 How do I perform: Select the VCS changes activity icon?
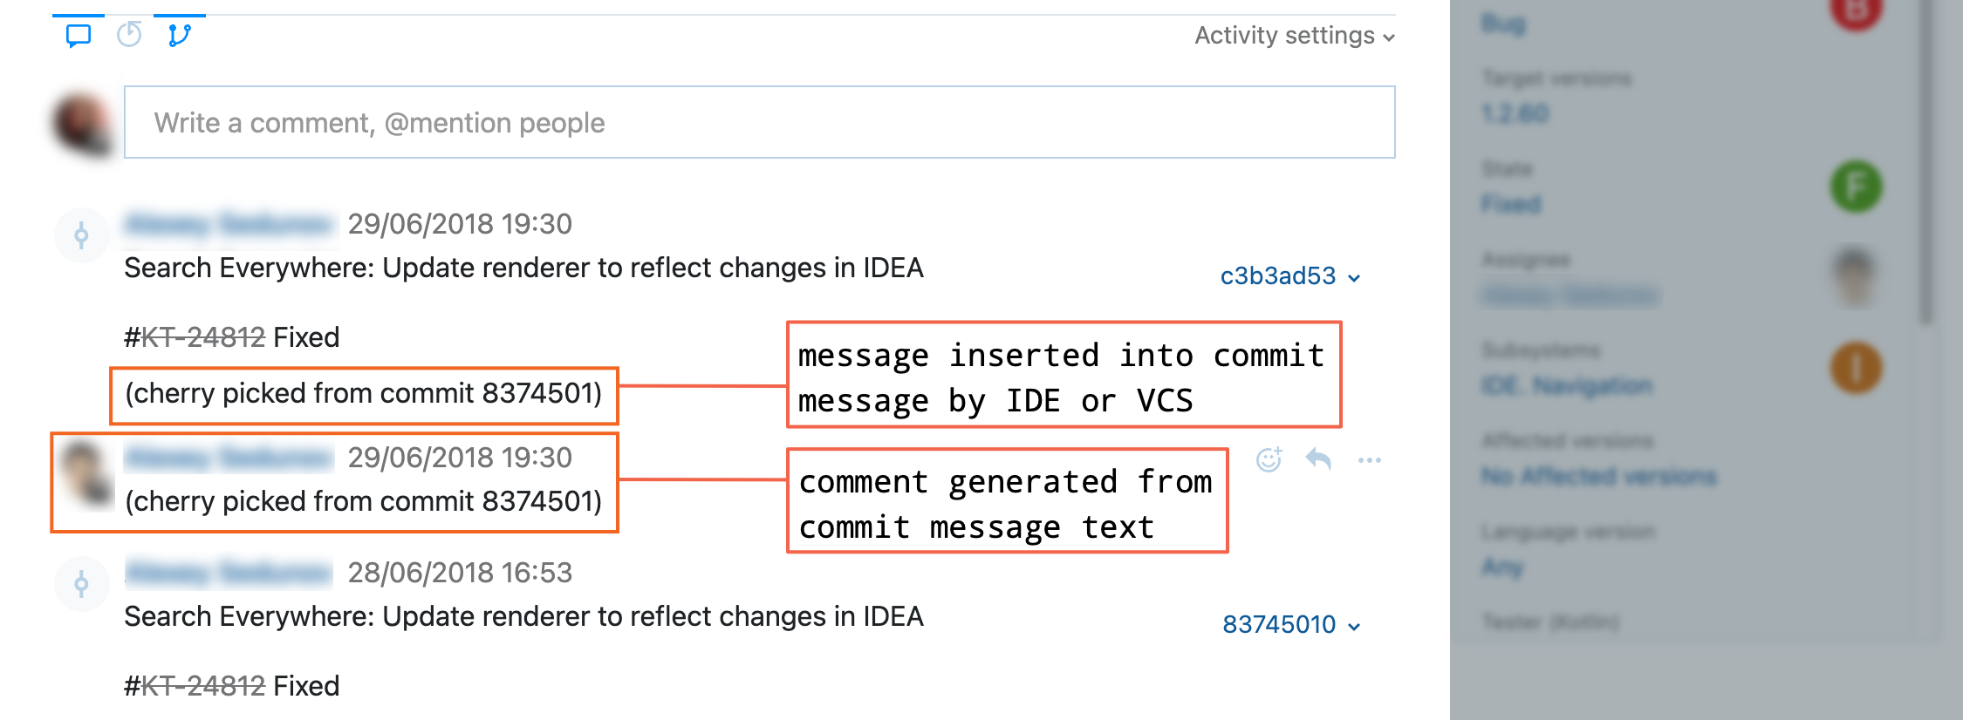179,35
